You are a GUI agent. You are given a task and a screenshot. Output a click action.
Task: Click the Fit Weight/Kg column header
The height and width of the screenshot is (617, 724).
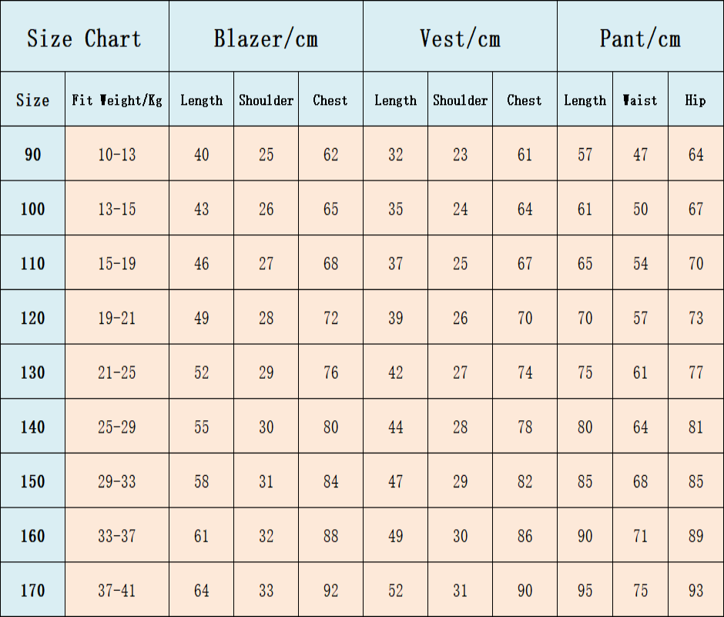point(117,99)
